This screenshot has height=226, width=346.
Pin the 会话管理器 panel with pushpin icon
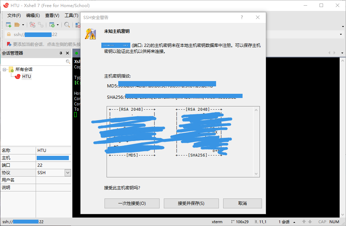[x=61, y=53]
